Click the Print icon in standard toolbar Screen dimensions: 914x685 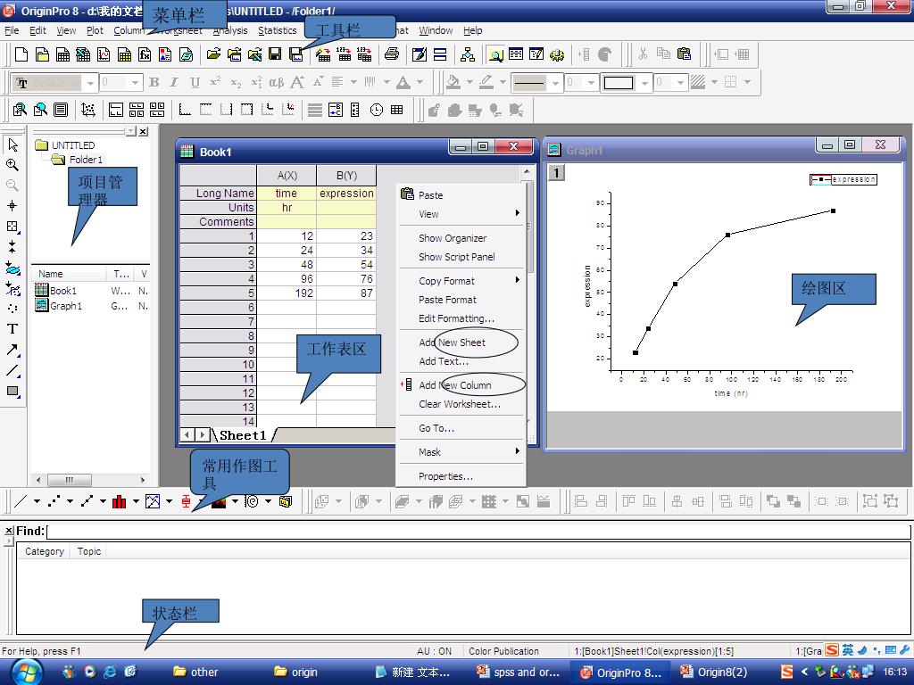[x=391, y=54]
